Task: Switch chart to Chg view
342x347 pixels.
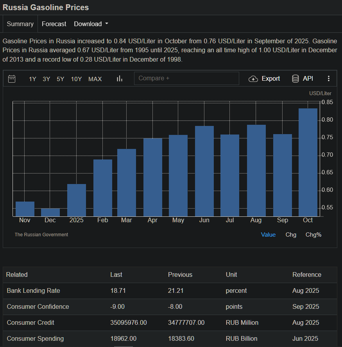Action: coord(291,235)
